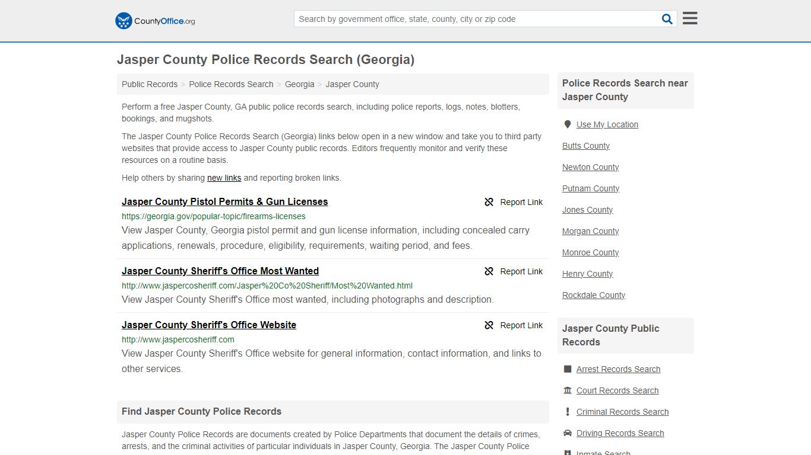This screenshot has height=455, width=811.
Task: Open Arrest Records Search
Action: [x=619, y=369]
